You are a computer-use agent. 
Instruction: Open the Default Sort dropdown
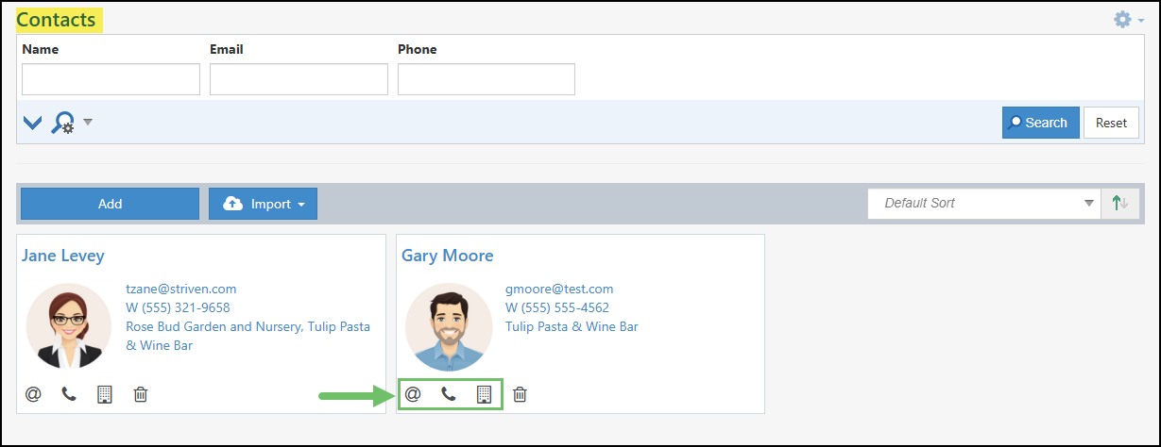coord(983,203)
